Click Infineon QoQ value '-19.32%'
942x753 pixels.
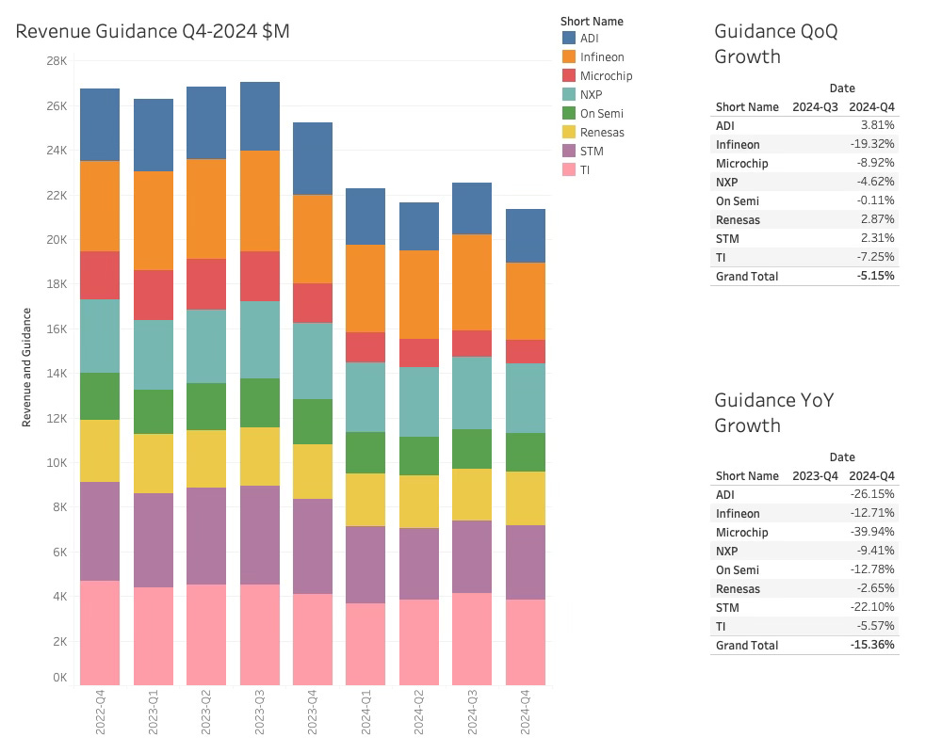pyautogui.click(x=872, y=144)
